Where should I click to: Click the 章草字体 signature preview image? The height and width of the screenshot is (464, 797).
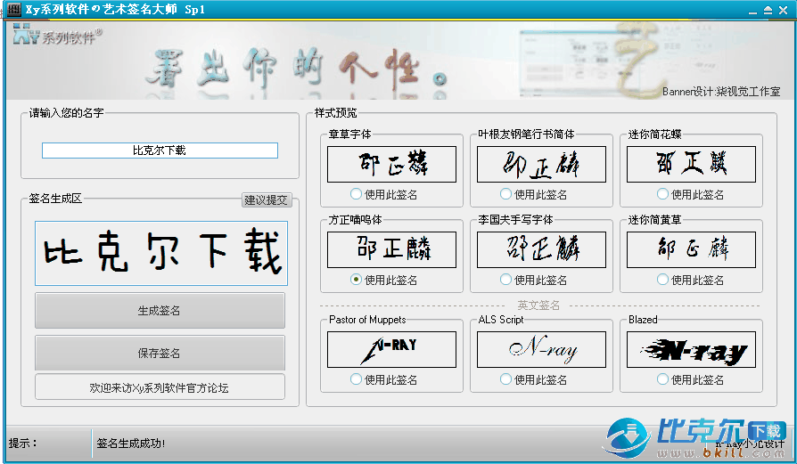coord(391,165)
